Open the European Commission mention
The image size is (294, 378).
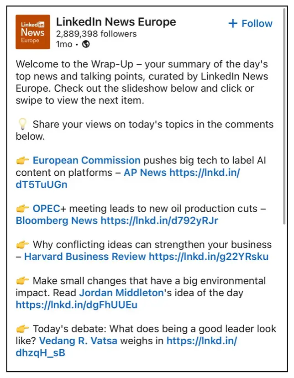point(86,161)
